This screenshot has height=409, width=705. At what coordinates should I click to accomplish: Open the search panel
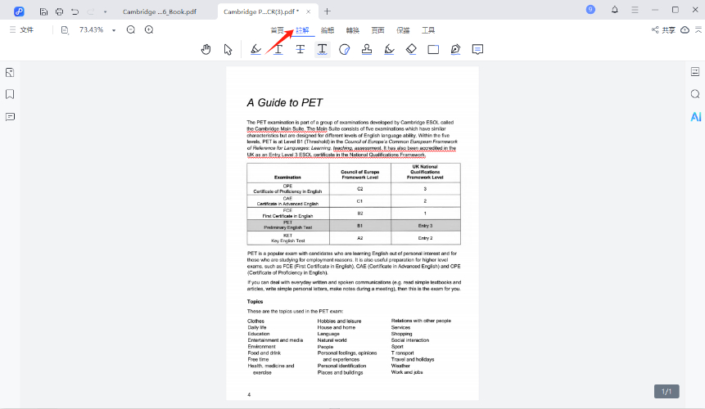click(x=695, y=94)
